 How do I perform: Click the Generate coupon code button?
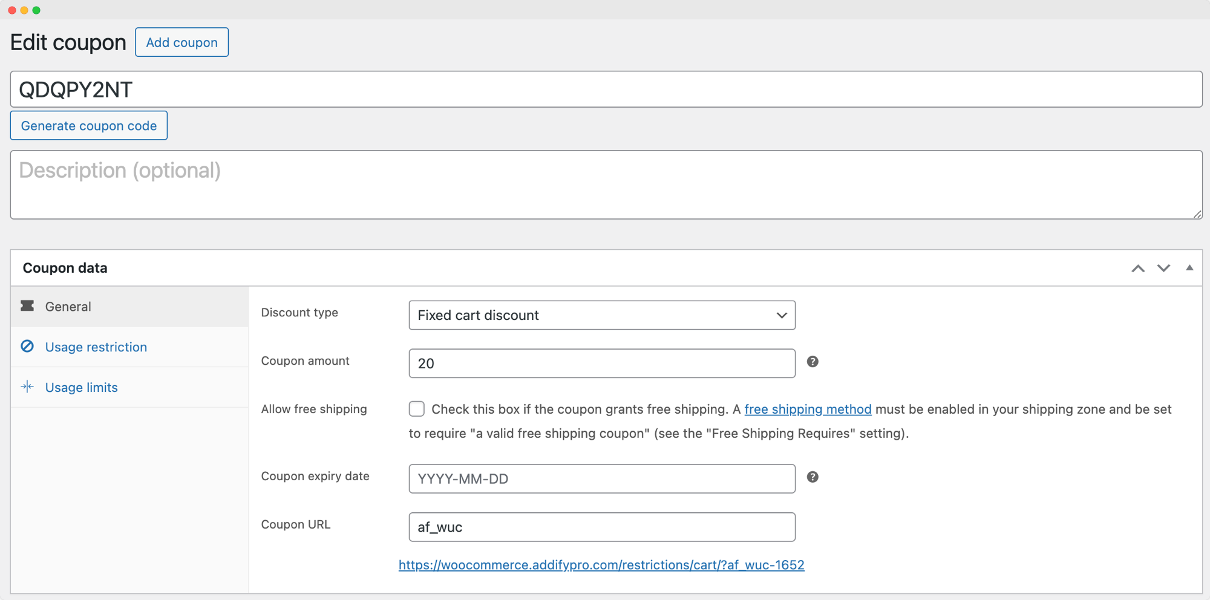pyautogui.click(x=88, y=125)
